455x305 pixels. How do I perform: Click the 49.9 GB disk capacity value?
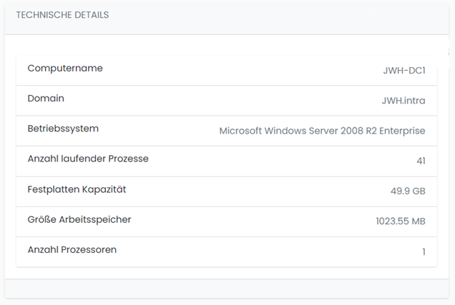[408, 191]
